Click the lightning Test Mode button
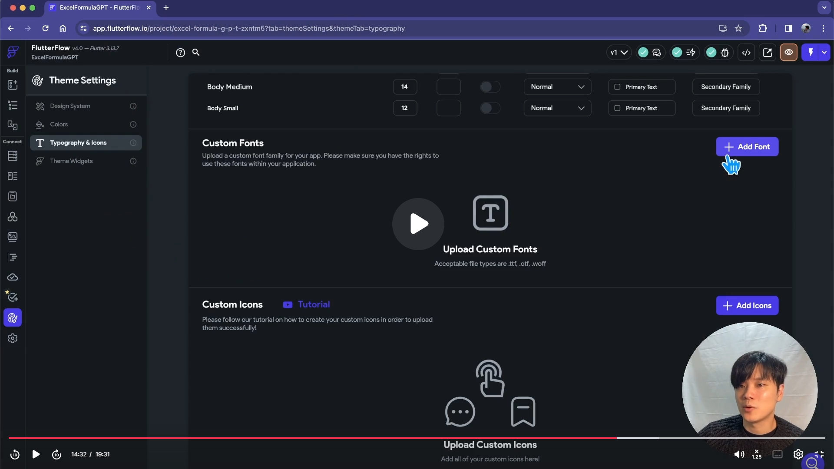This screenshot has width=834, height=469. click(x=811, y=53)
